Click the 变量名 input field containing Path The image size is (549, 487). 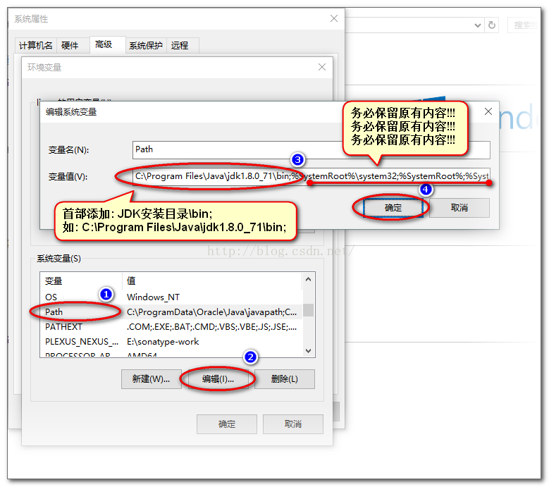[x=311, y=150]
